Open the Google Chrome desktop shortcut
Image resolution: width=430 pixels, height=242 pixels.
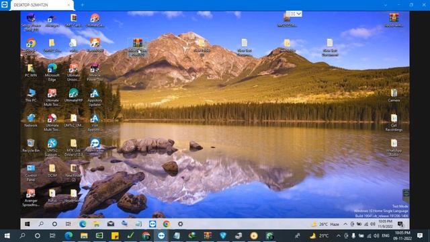click(31, 47)
